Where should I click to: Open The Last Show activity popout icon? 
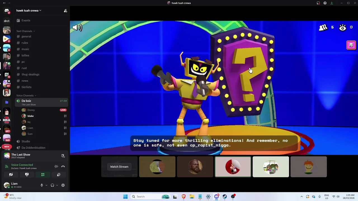[x=63, y=156]
